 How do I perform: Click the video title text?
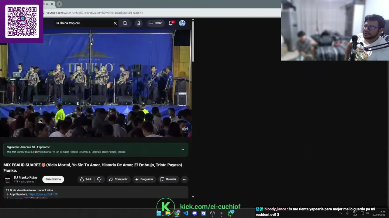tap(93, 168)
